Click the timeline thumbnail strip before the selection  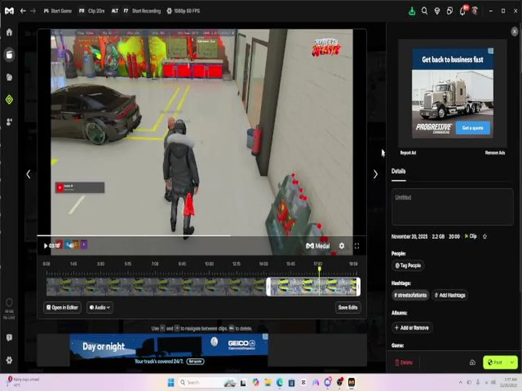pyautogui.click(x=156, y=287)
